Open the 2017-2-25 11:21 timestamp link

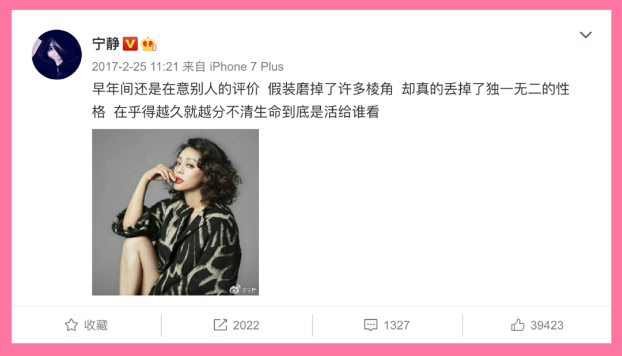click(135, 67)
